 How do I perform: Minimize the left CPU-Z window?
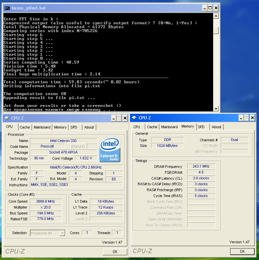(114, 118)
